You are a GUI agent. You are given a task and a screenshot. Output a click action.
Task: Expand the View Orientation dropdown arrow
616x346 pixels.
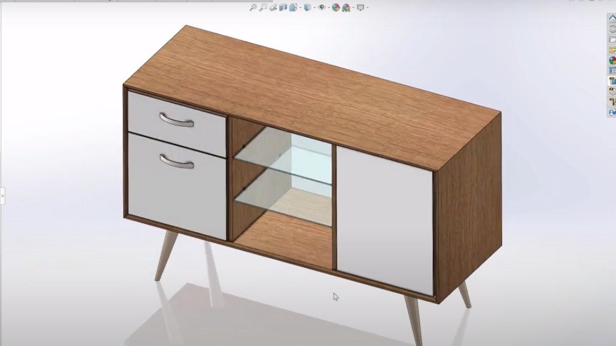[x=300, y=7]
